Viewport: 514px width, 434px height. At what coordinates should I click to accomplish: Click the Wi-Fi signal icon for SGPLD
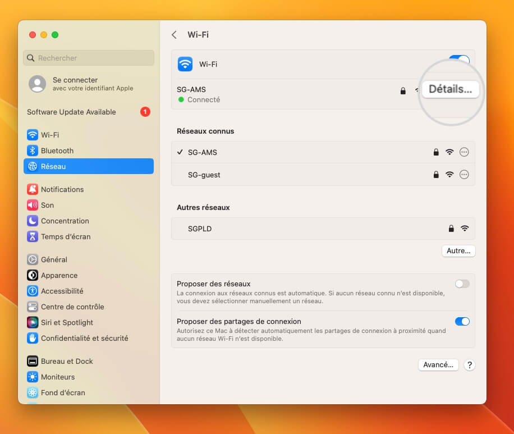[x=465, y=229]
